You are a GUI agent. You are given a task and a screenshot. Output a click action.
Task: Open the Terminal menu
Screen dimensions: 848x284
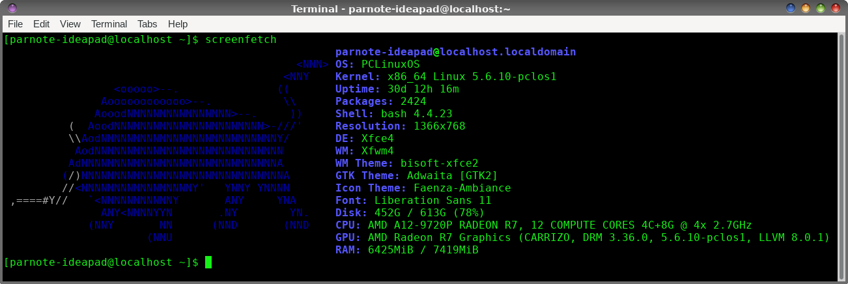click(109, 23)
